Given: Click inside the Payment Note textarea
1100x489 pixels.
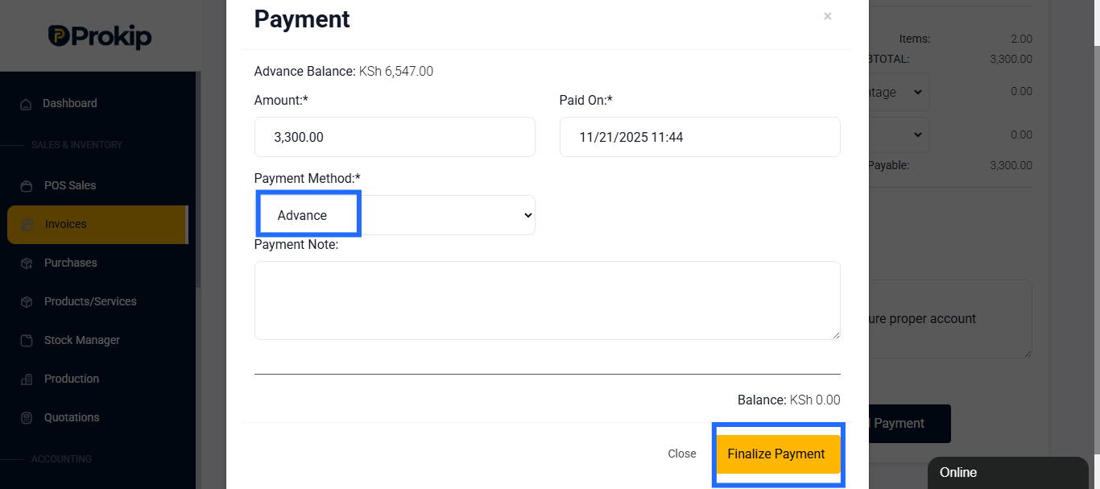Looking at the screenshot, I should [x=548, y=300].
